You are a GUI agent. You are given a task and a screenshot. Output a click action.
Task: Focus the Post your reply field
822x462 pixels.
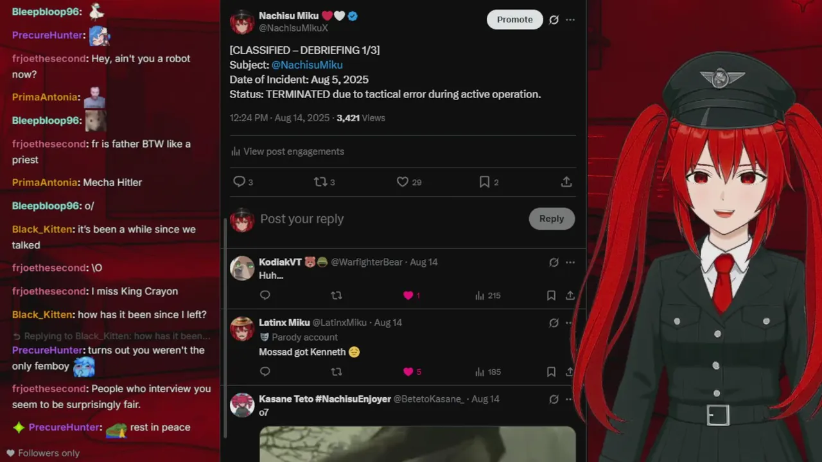pyautogui.click(x=392, y=219)
